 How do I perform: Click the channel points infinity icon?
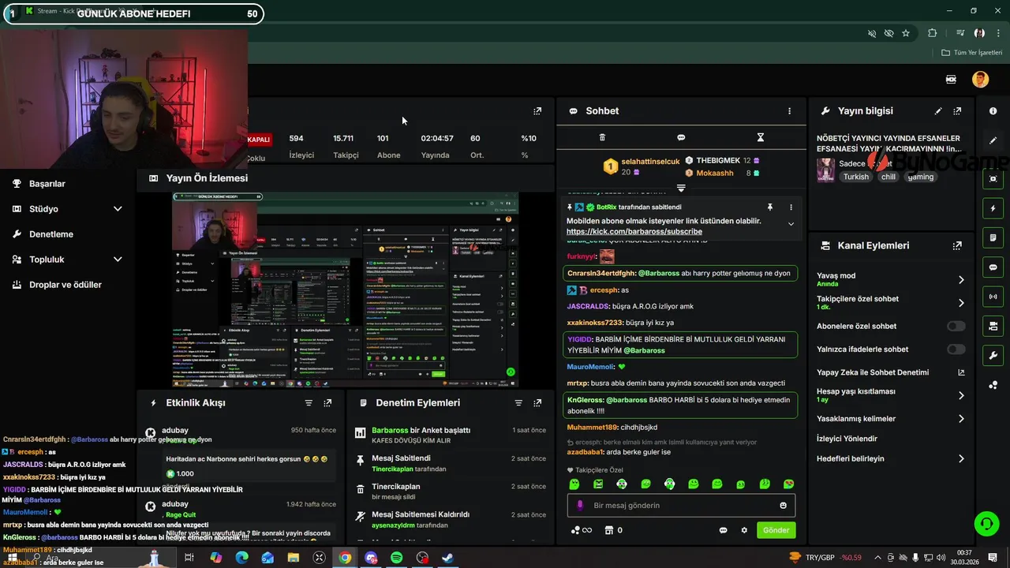point(582,530)
